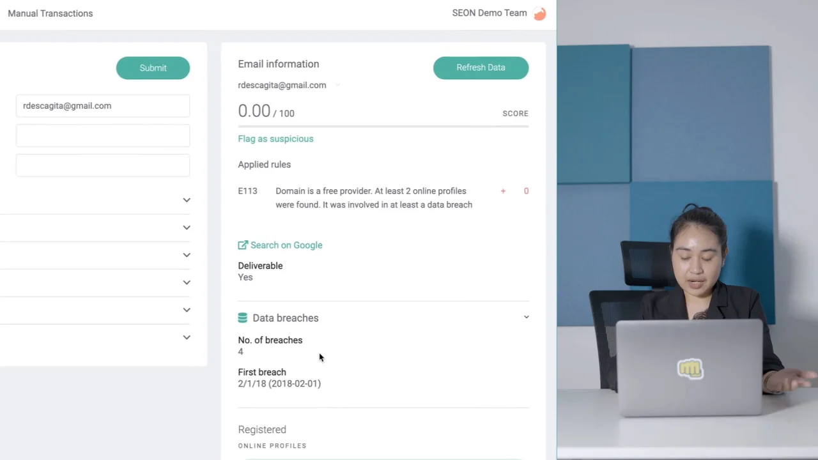Open the Search on Google link

[x=286, y=245]
